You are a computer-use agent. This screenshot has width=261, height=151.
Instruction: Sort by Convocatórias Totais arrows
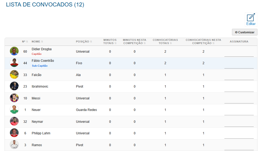tap(171, 43)
